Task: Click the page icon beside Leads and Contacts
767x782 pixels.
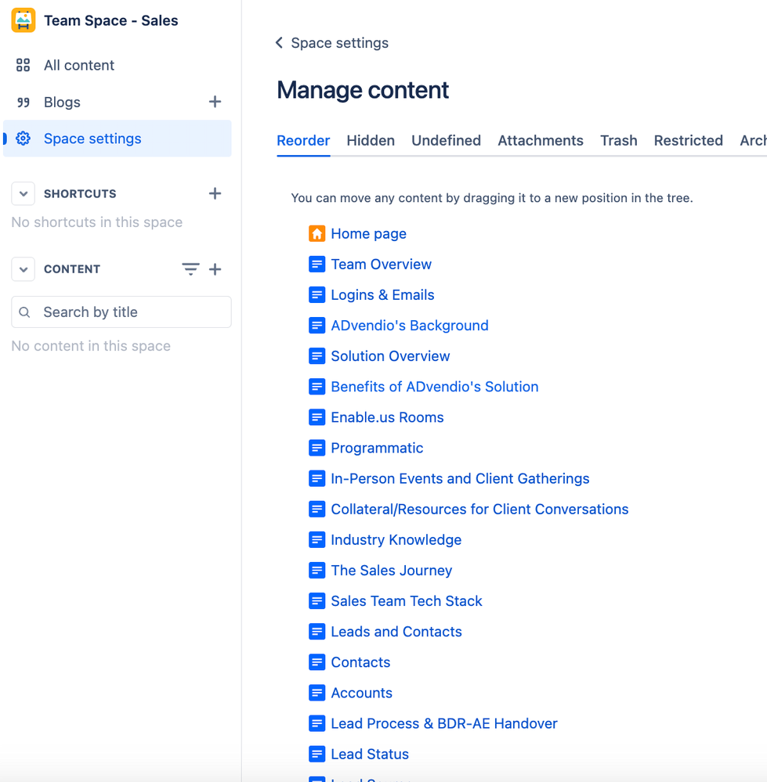Action: point(317,632)
